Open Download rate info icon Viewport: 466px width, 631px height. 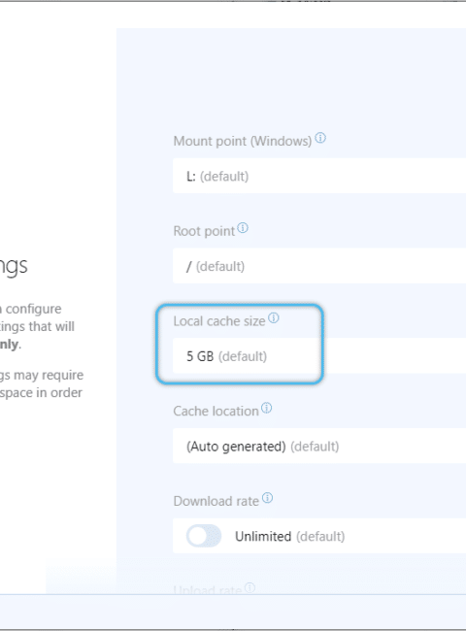point(268,498)
